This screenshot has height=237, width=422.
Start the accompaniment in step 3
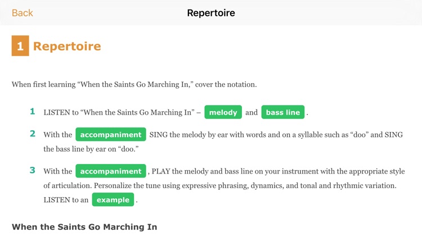[x=111, y=171]
